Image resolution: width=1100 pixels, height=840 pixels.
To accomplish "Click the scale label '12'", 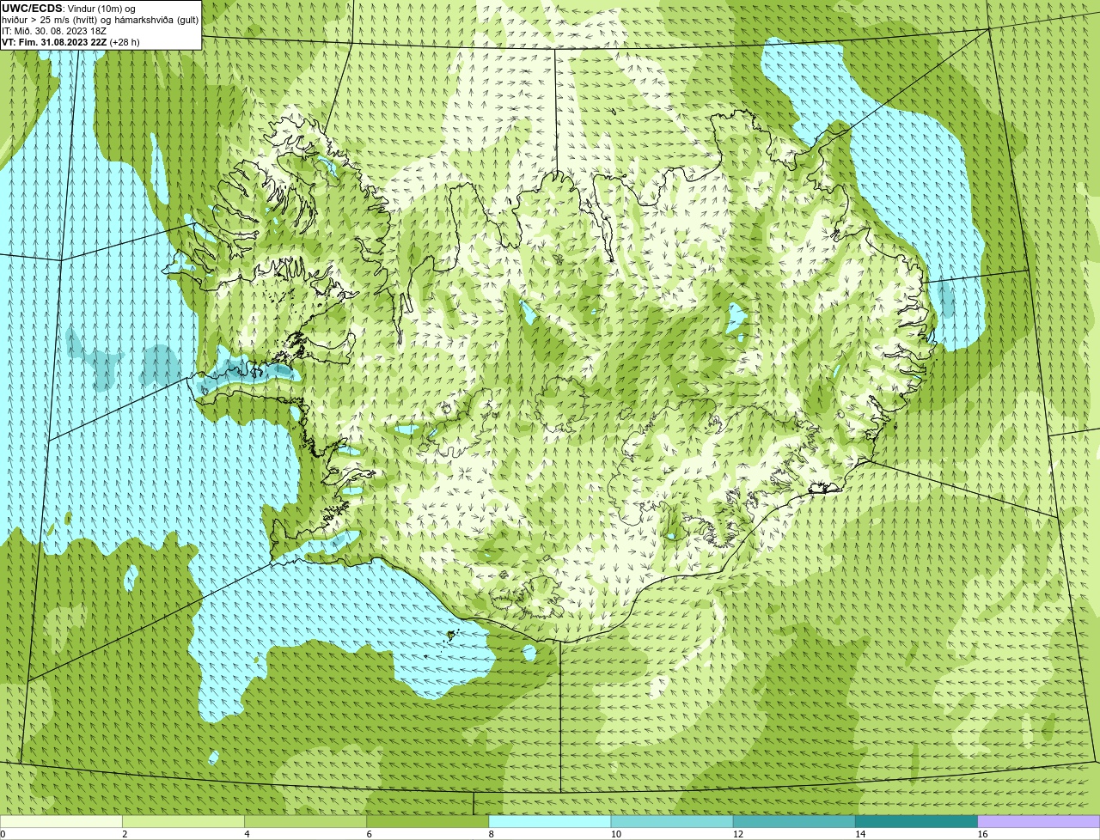I will click(x=737, y=834).
